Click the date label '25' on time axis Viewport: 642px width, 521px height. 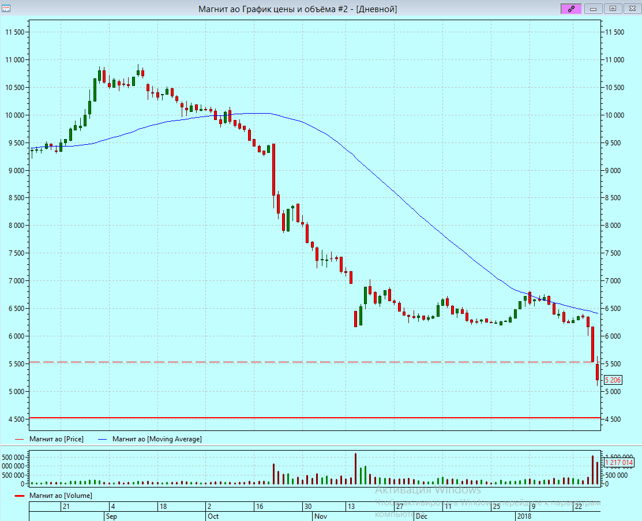coord(496,507)
